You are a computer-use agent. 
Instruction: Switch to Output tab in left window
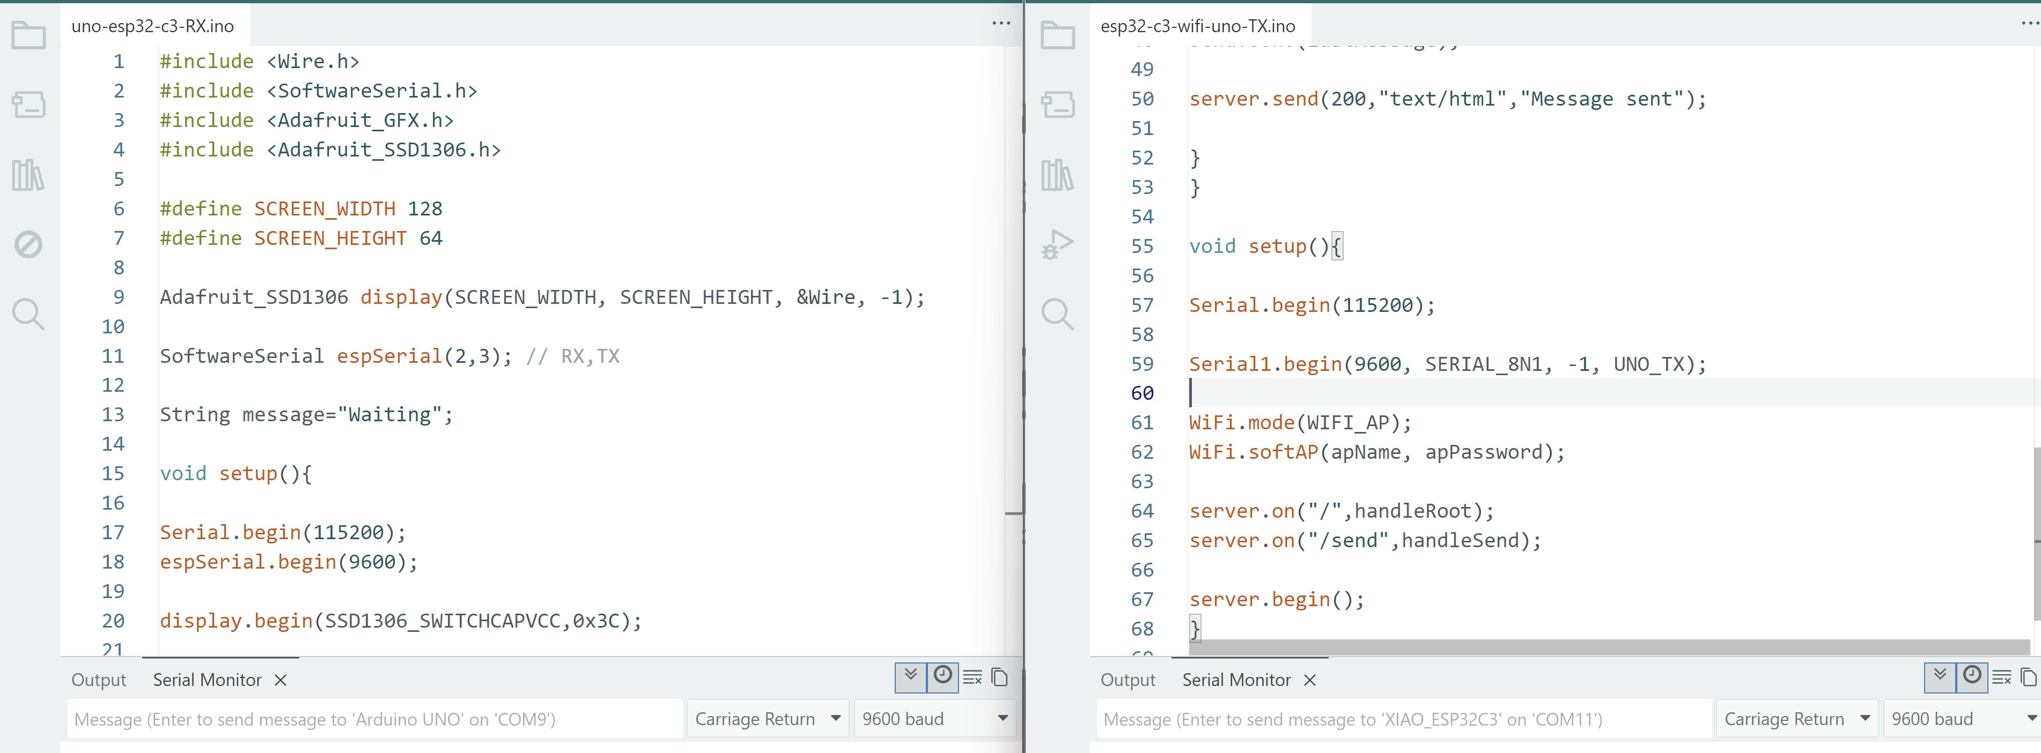tap(98, 680)
